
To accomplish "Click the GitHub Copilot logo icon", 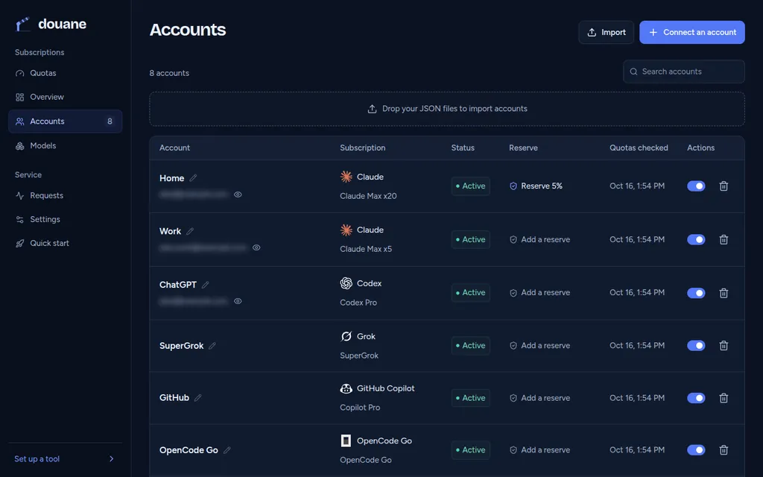I will coord(346,388).
